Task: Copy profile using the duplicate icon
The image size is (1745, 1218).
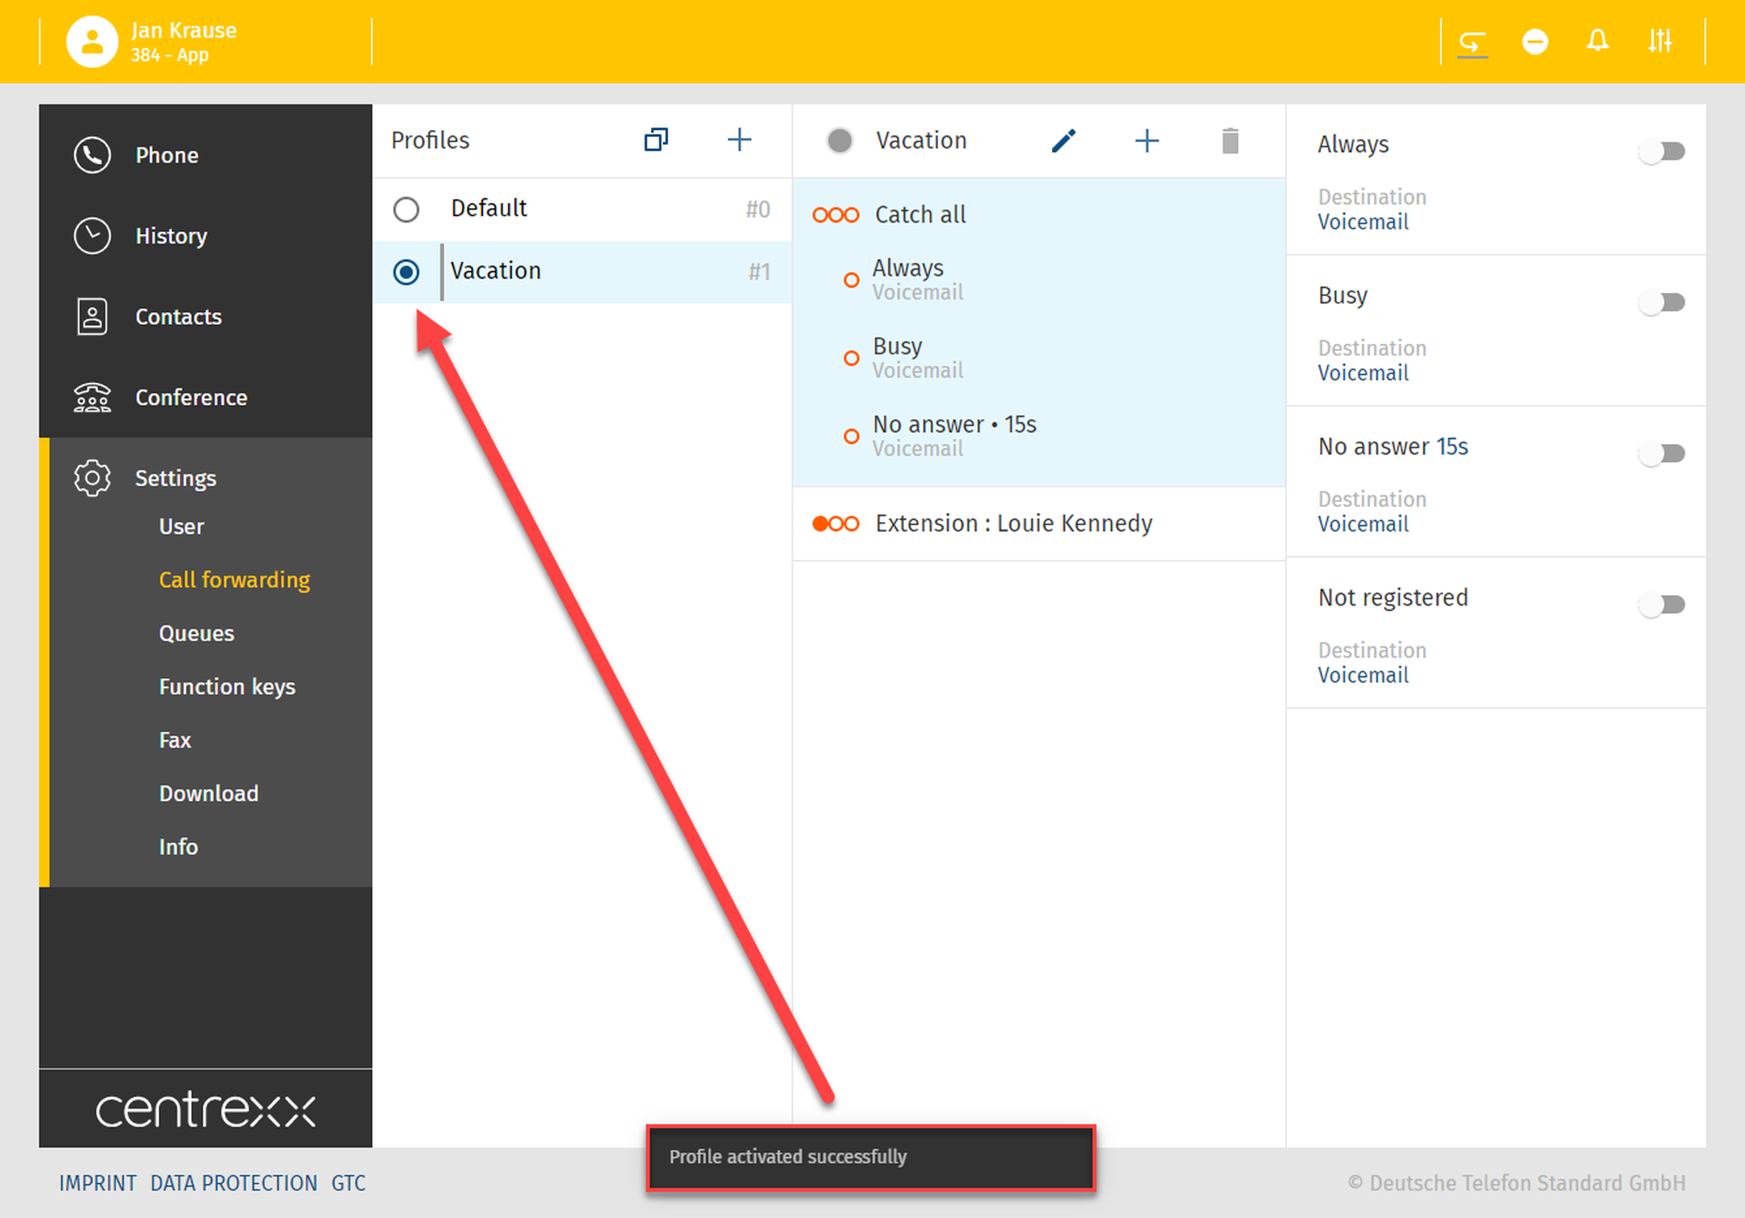Action: tap(656, 140)
